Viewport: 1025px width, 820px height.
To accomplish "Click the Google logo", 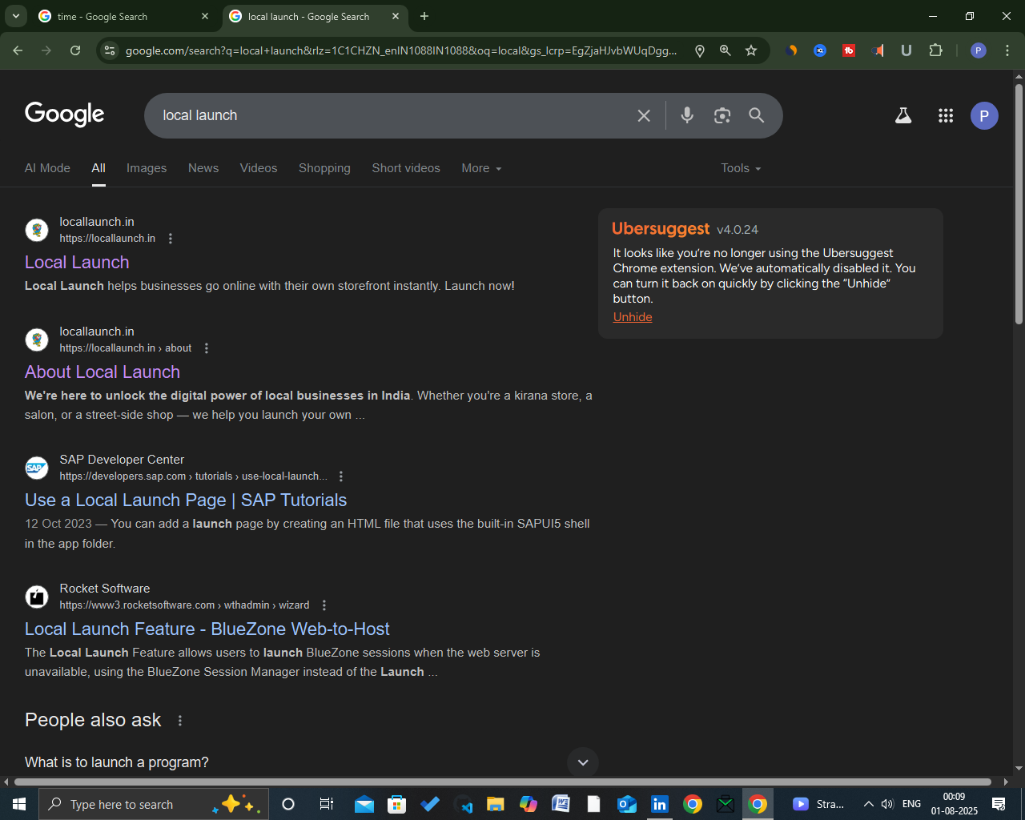I will tap(65, 115).
